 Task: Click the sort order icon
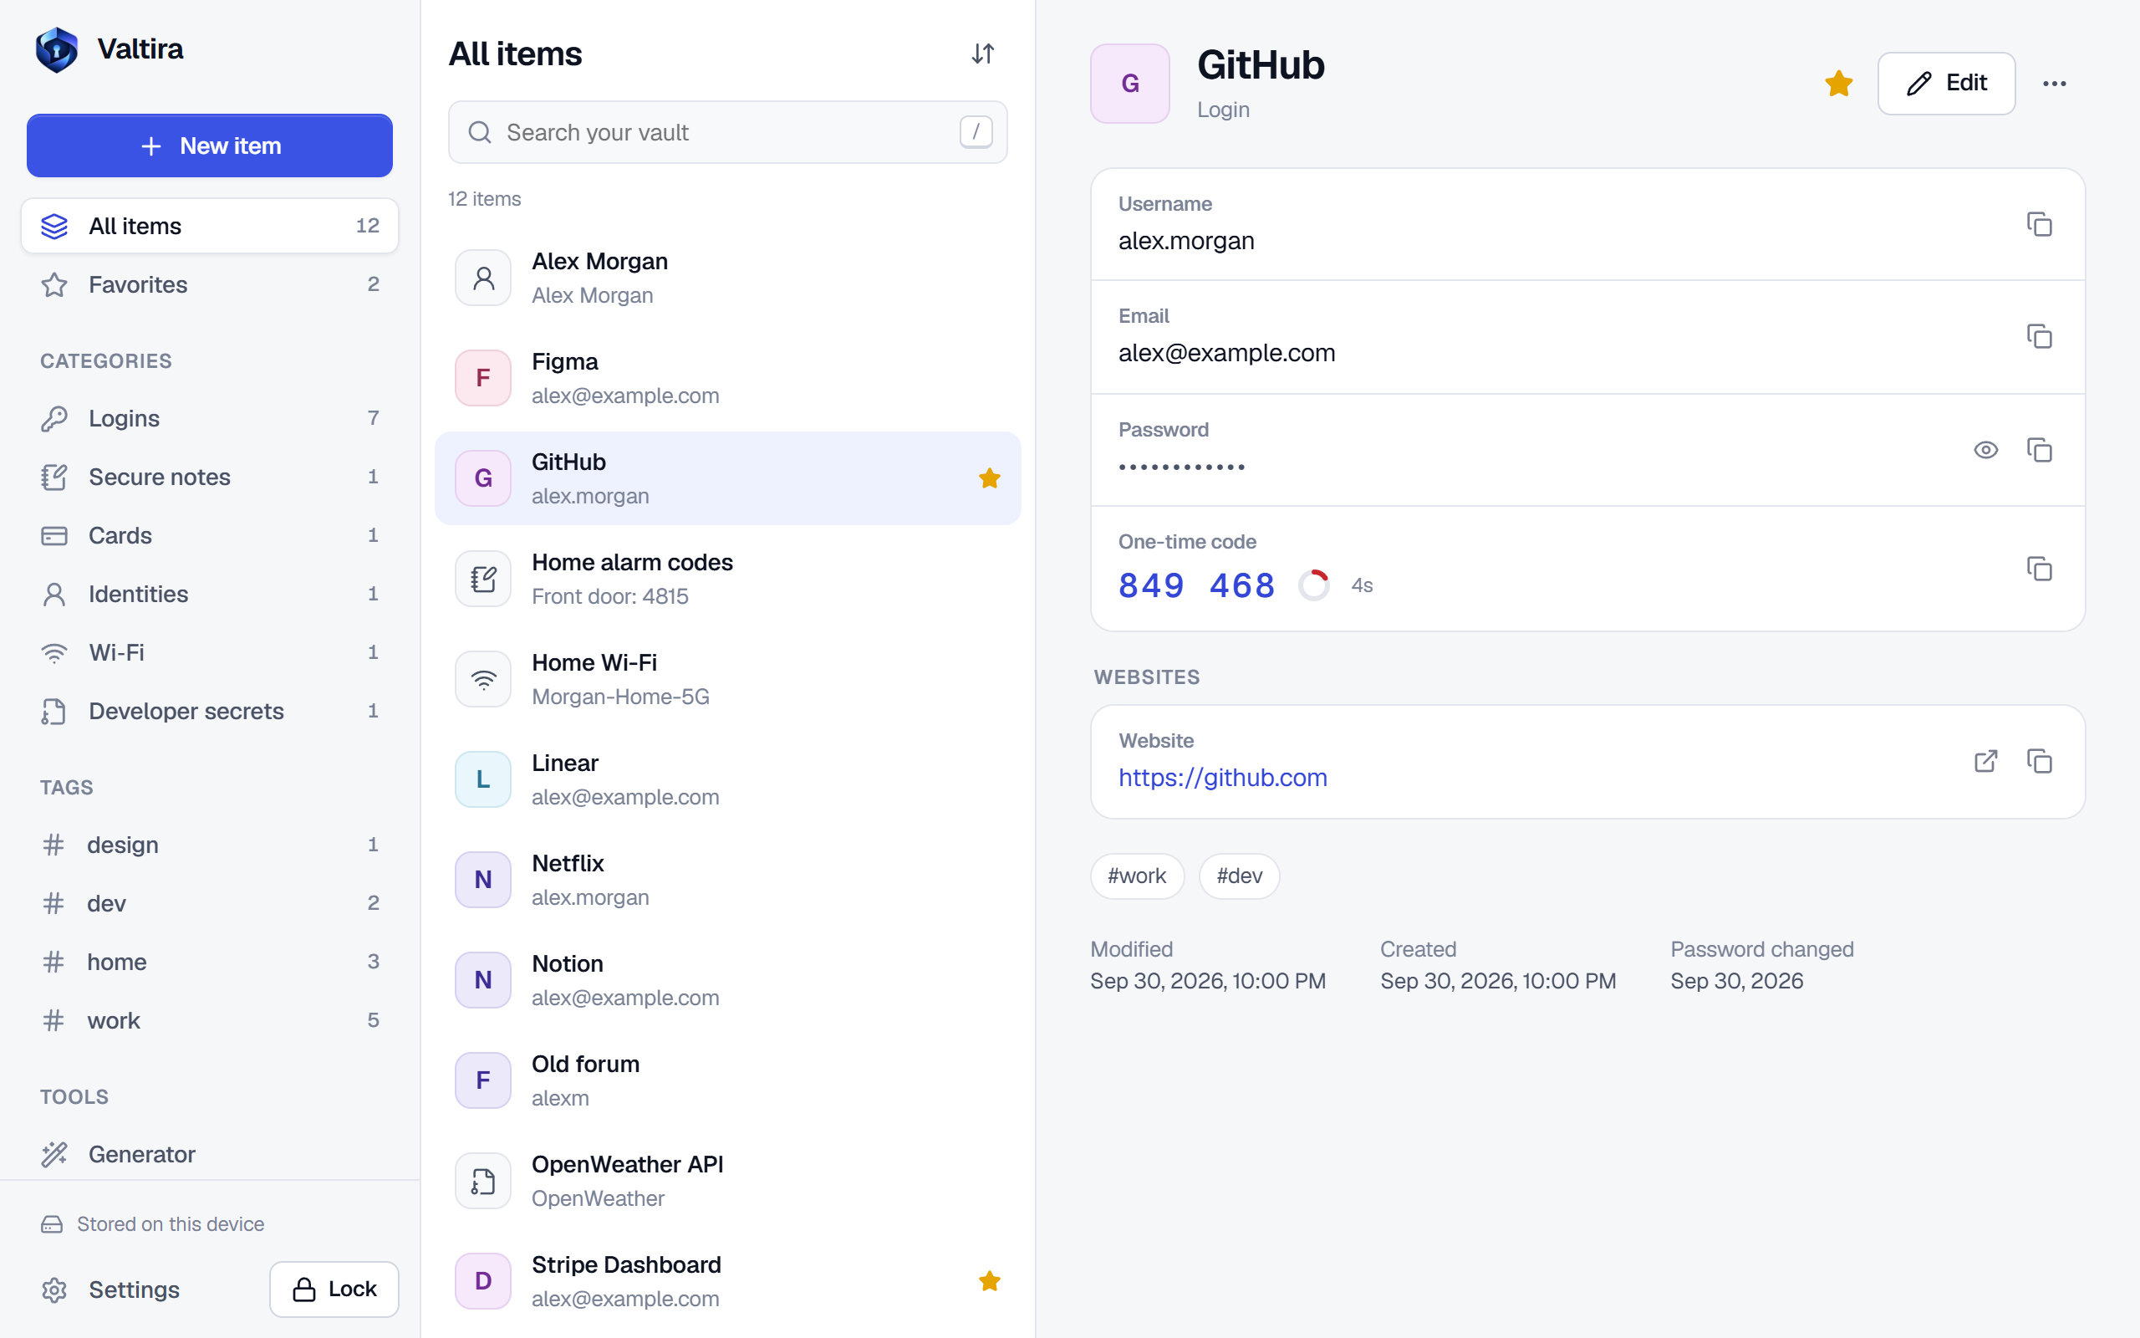[x=982, y=54]
